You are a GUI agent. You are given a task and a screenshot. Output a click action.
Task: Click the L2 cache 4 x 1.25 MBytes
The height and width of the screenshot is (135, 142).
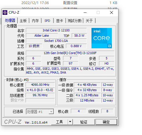[87, 95]
